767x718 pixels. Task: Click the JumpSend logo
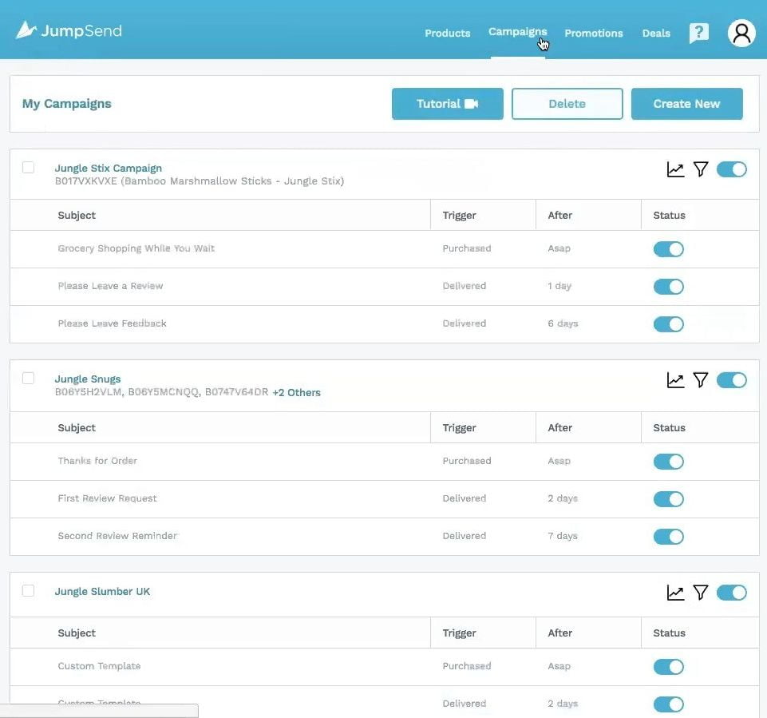click(69, 31)
